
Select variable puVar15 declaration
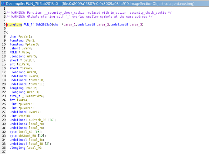(x=26, y=104)
